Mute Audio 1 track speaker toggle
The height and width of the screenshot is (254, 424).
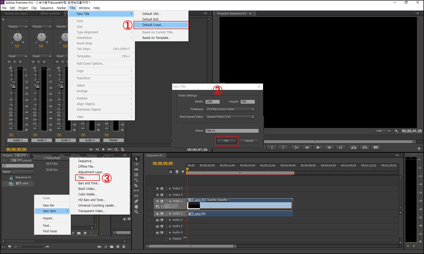[157, 214]
